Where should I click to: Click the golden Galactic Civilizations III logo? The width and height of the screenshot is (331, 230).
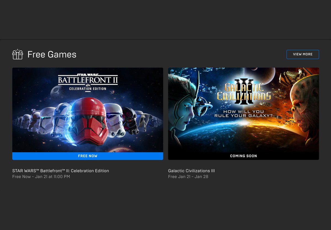coord(244,91)
